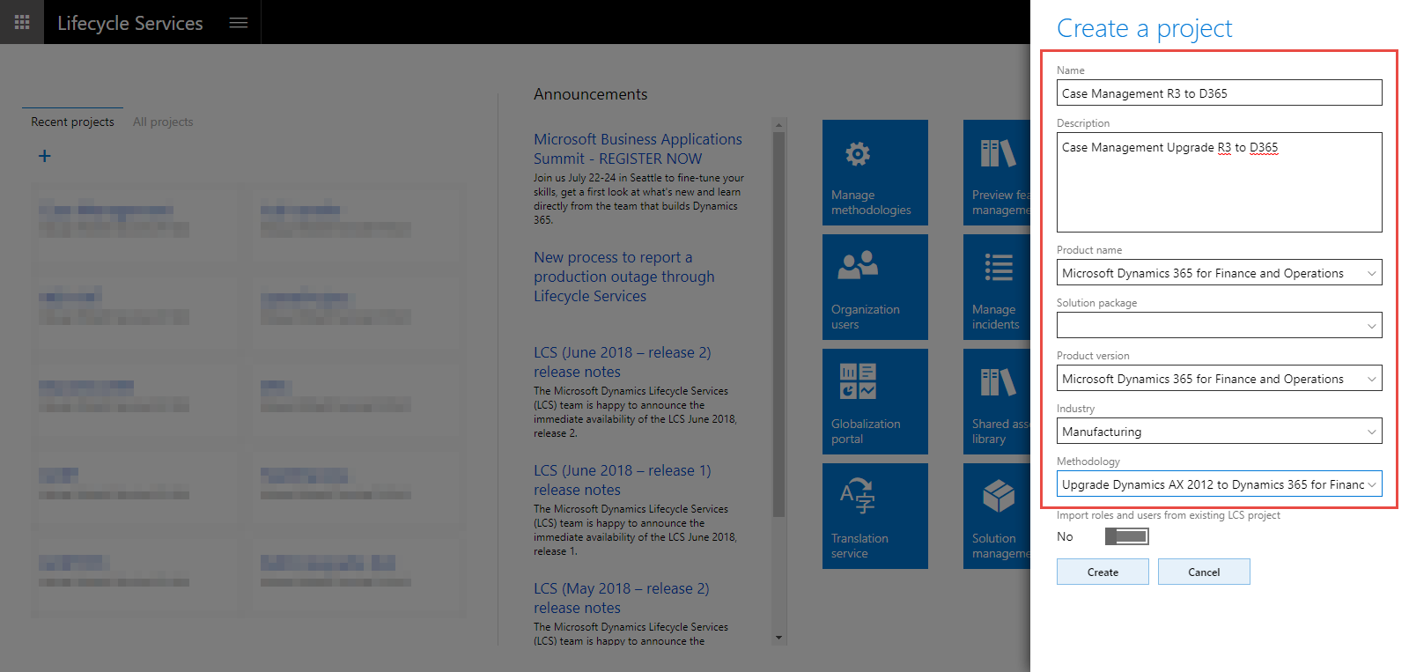Open LCS June 2018 release 2 notes
Viewport: 1409px width, 672px height.
pos(622,362)
